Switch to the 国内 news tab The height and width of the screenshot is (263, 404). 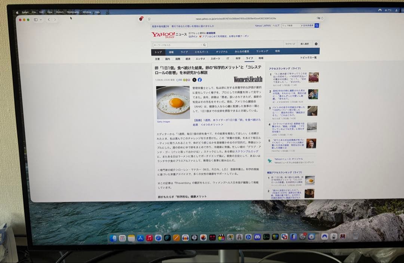(x=167, y=58)
